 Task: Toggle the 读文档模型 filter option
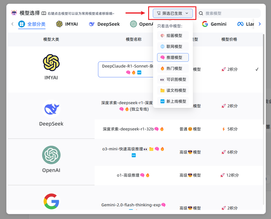(173, 90)
